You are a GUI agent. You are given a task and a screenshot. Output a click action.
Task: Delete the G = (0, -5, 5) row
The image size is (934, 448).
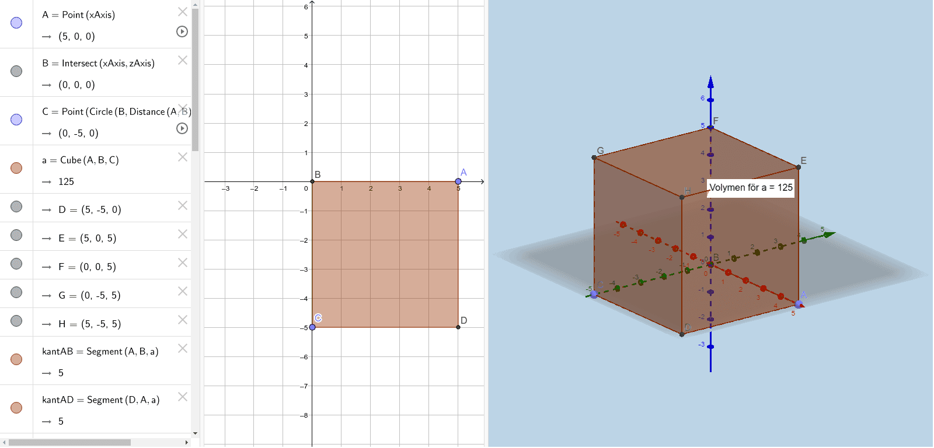tap(183, 291)
